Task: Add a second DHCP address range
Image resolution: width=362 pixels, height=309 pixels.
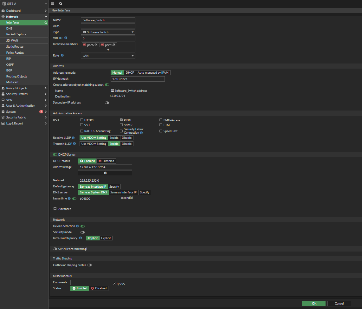Action: tap(105, 173)
